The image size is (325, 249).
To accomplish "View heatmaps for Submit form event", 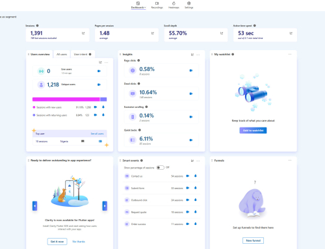I will [x=196, y=188].
